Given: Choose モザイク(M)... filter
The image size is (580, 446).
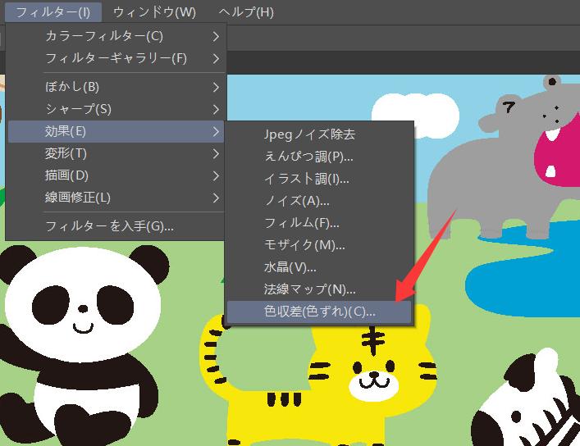Looking at the screenshot, I should tap(319, 245).
